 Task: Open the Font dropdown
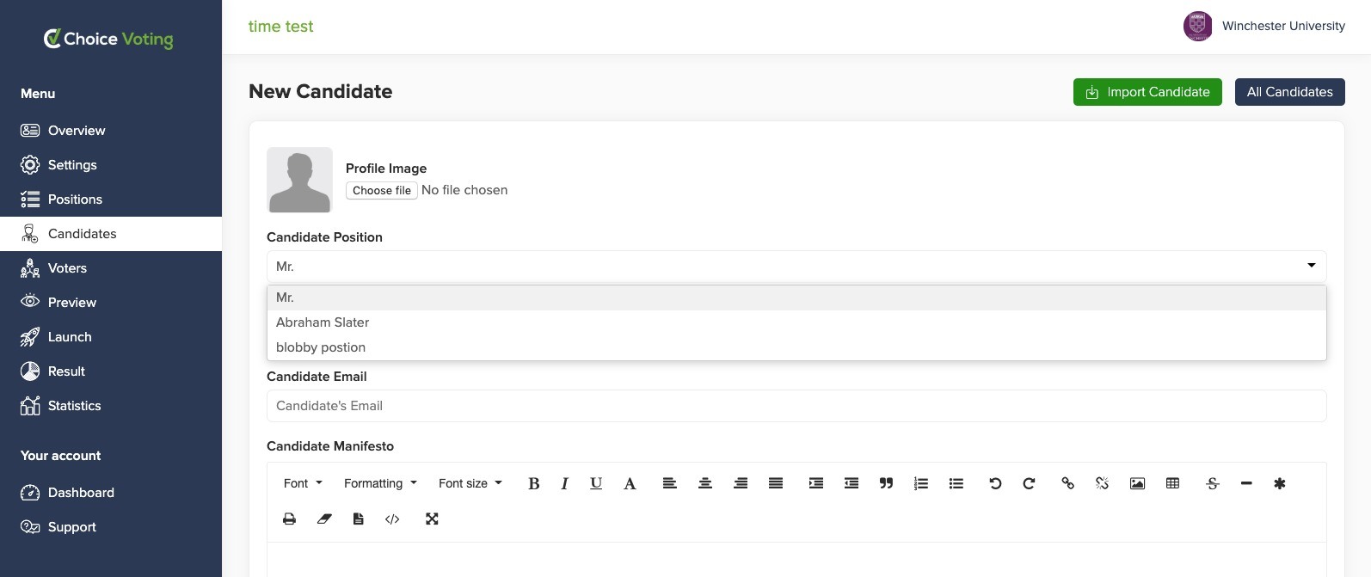[x=303, y=483]
